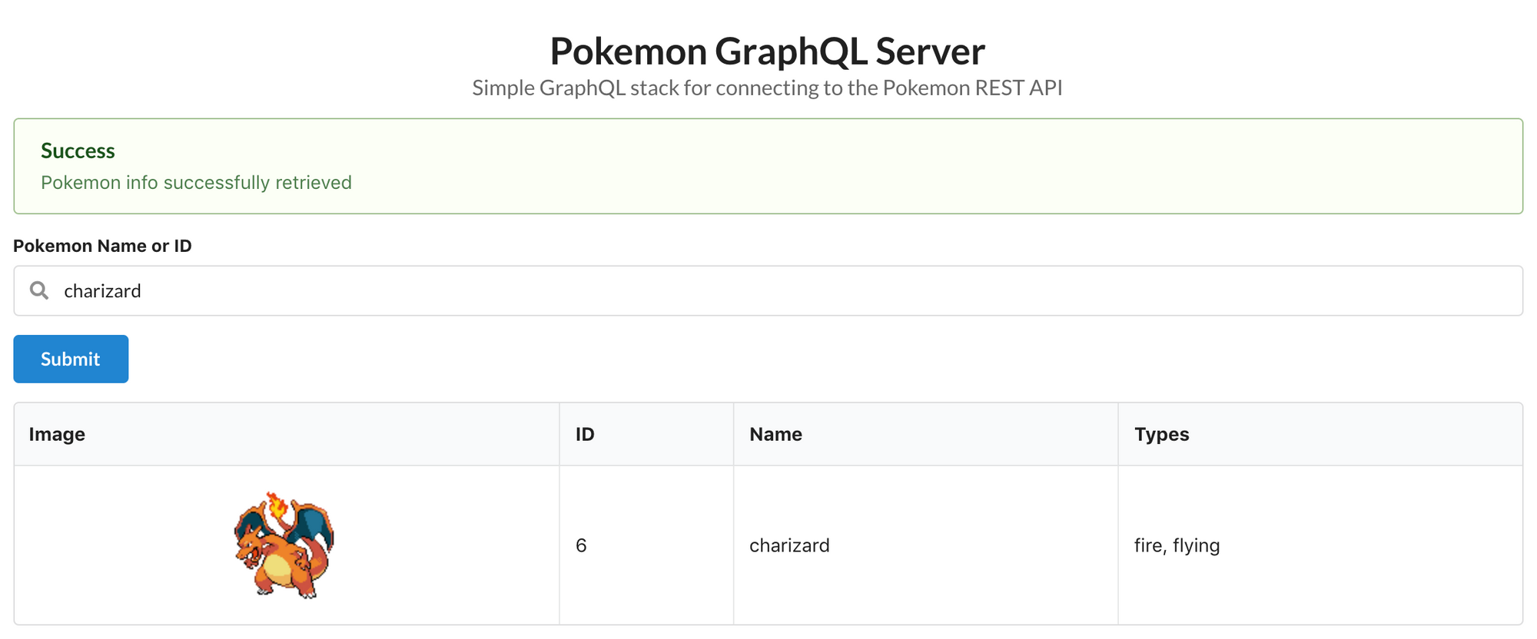Click 'Pokemon info successfully retrieved' message
Screen dimensions: 1537x639
coord(196,183)
